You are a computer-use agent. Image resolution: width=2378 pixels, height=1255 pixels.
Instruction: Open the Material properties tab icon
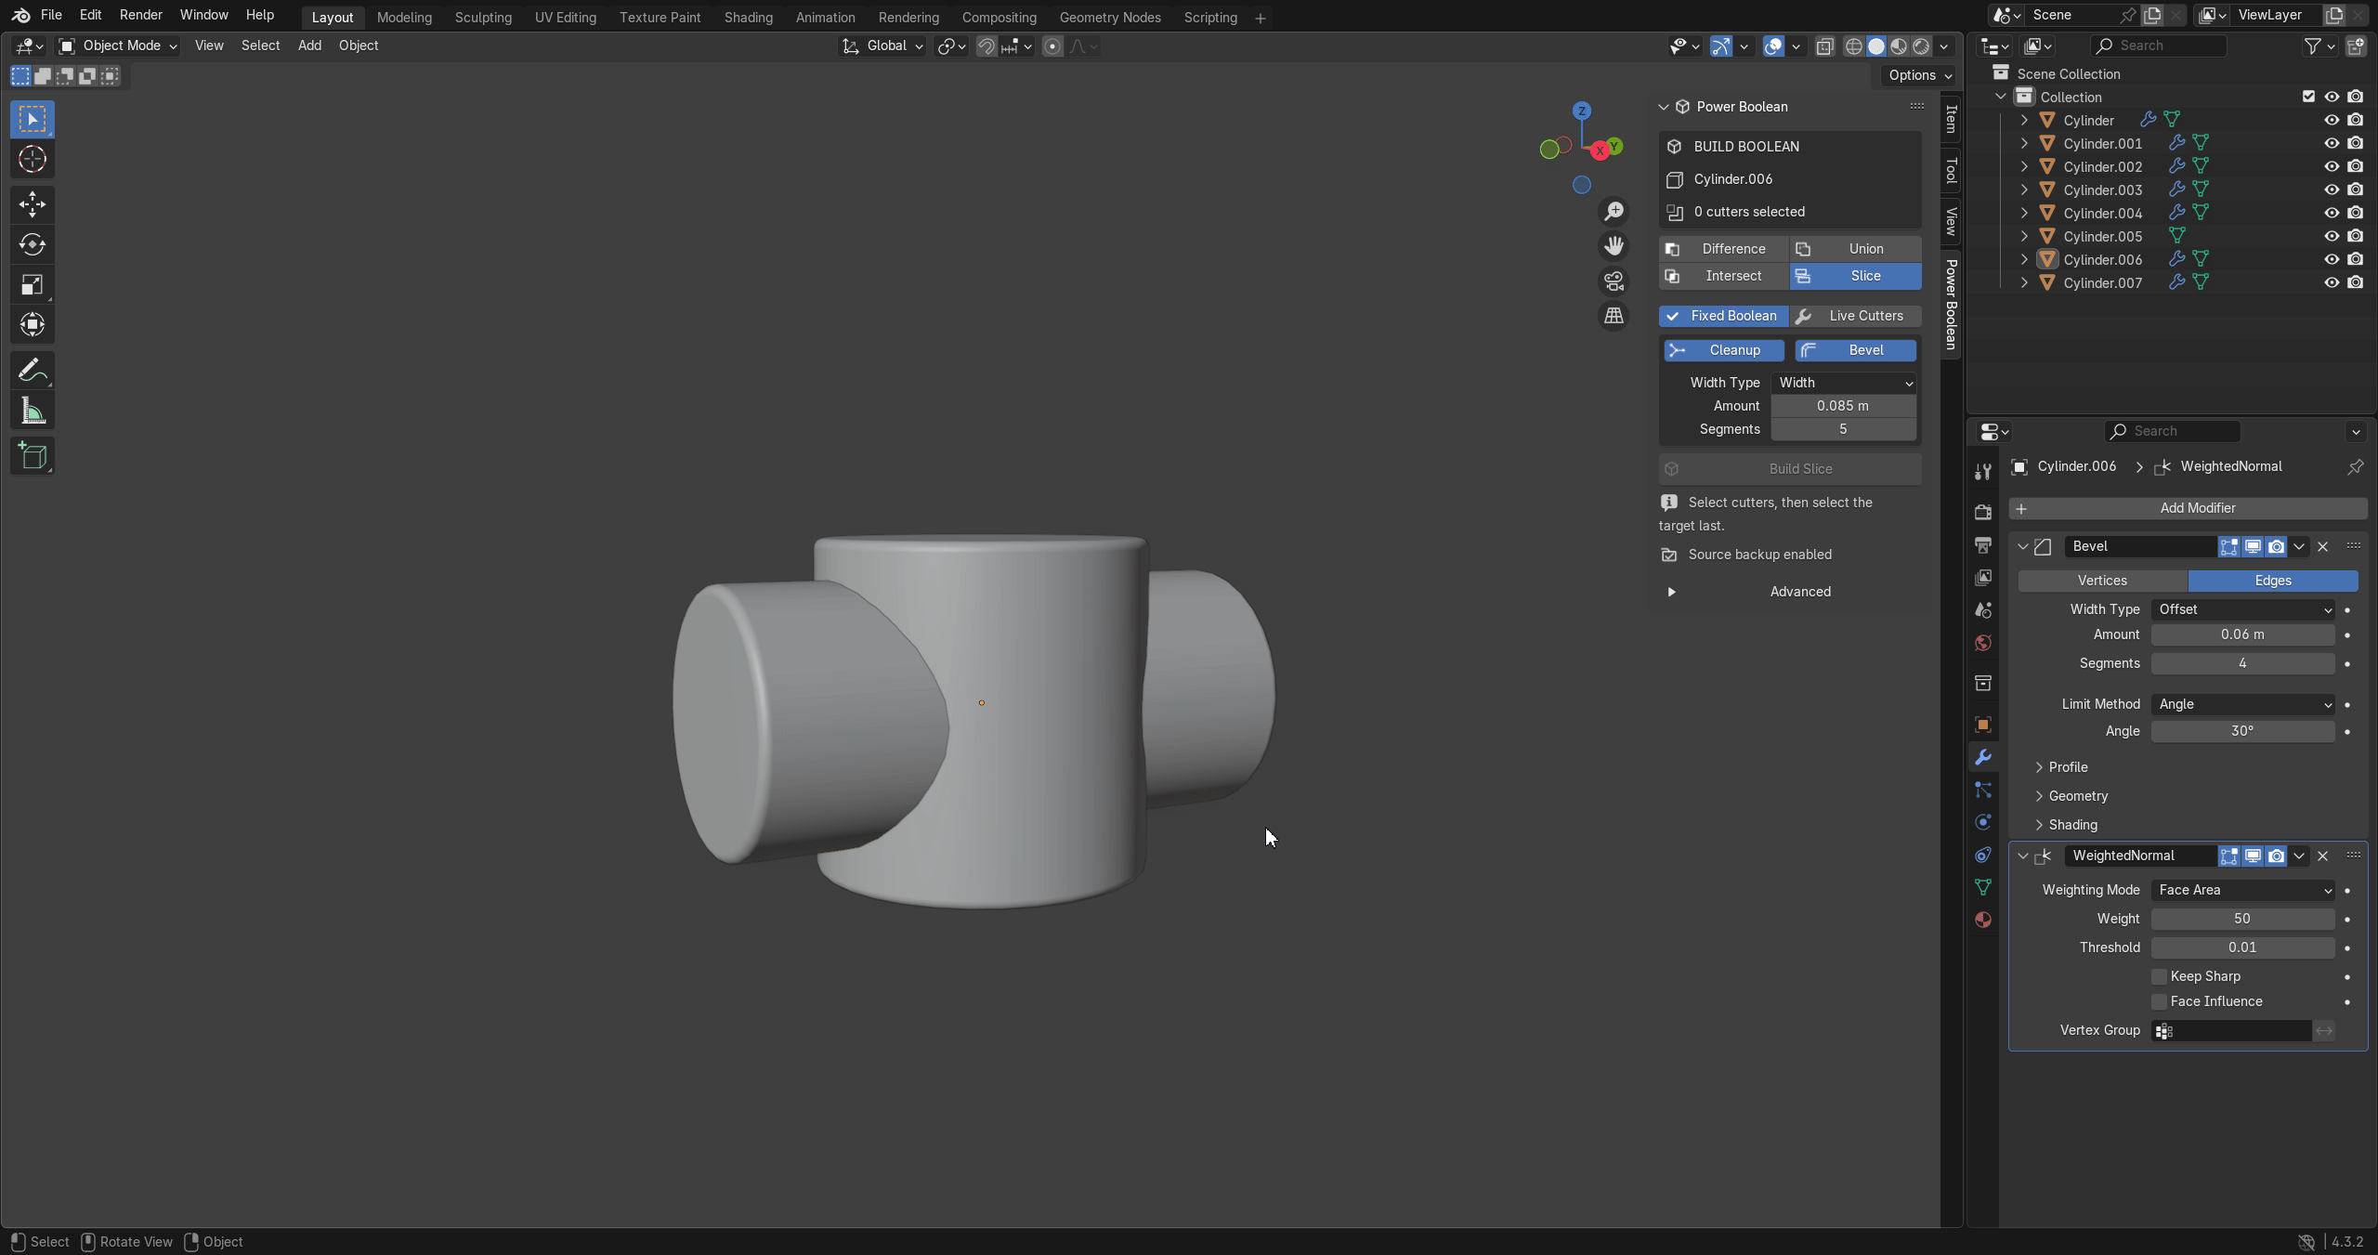click(1983, 920)
